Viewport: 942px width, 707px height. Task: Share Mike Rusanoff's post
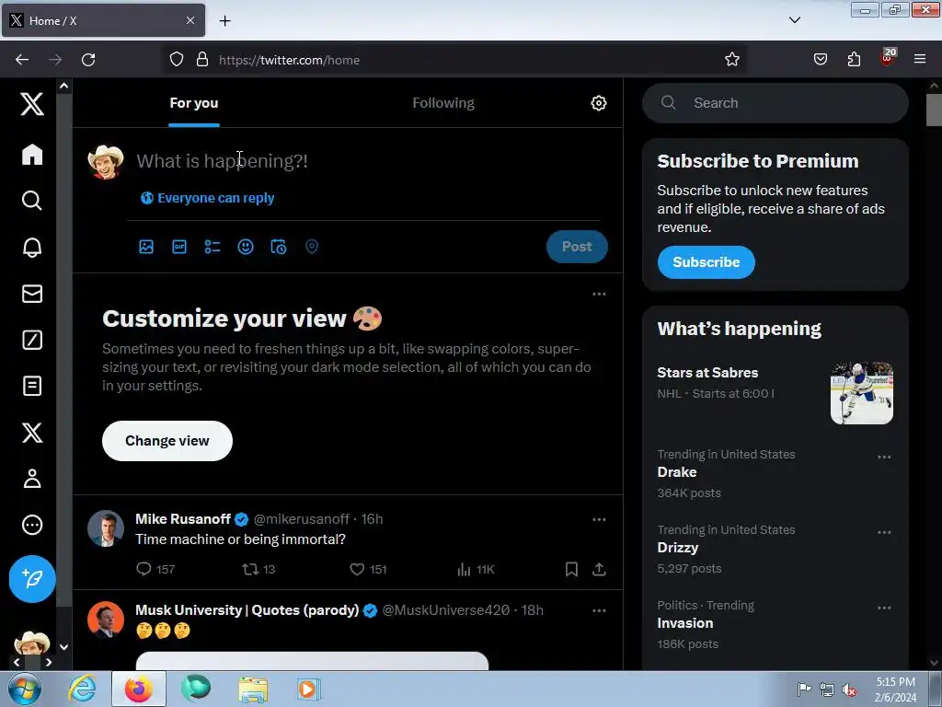pos(599,569)
